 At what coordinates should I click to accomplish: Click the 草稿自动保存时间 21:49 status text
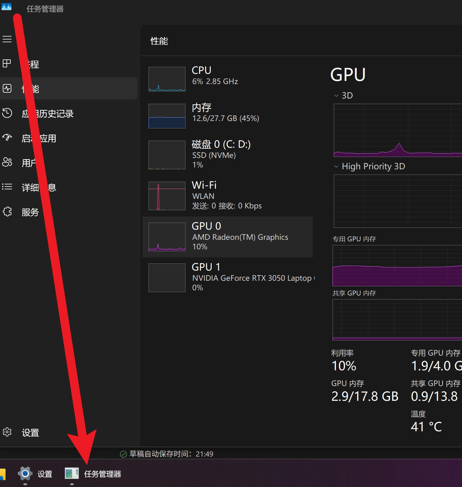[171, 454]
